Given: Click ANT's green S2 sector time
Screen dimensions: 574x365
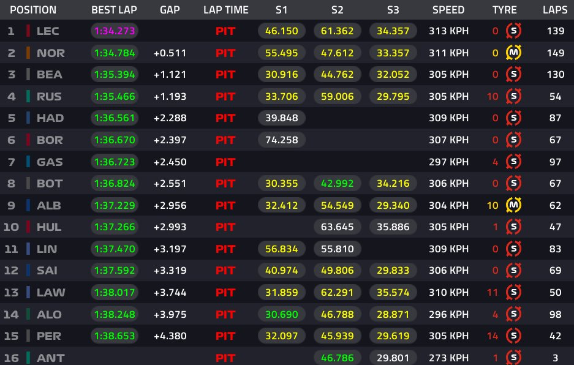Looking at the screenshot, I should 338,357.
